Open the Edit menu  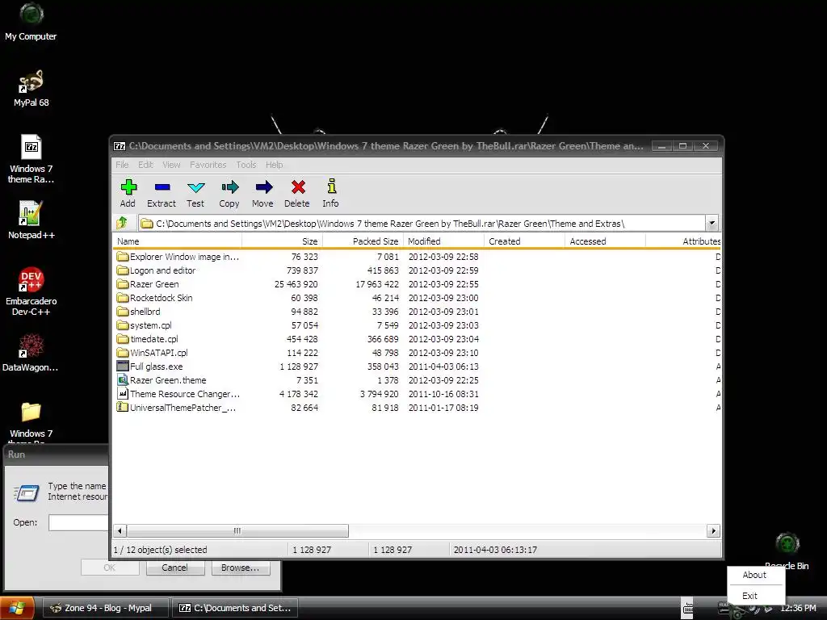[145, 165]
